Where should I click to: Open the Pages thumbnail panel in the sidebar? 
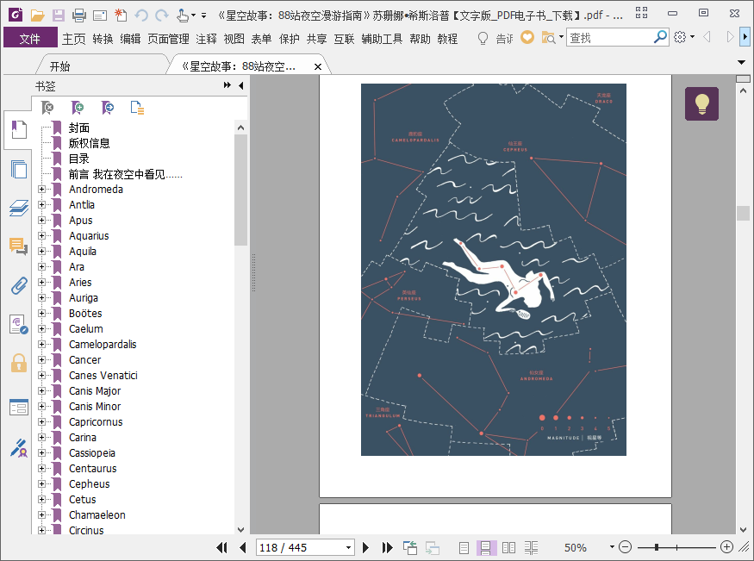coord(19,169)
